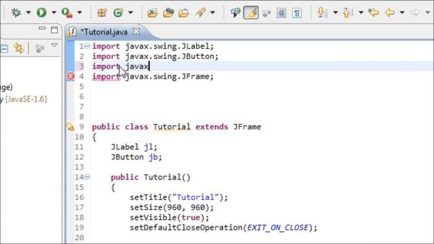This screenshot has width=434, height=244.
Task: Click the class name 'Tutorial' on line 9
Action: pyautogui.click(x=172, y=127)
